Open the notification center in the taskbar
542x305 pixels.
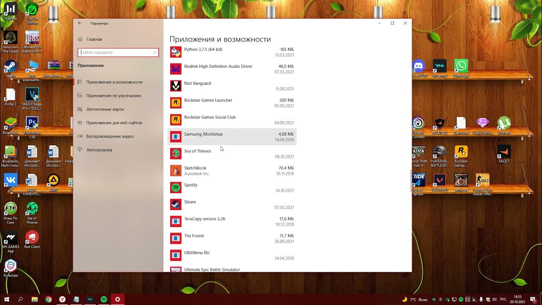[x=534, y=299]
